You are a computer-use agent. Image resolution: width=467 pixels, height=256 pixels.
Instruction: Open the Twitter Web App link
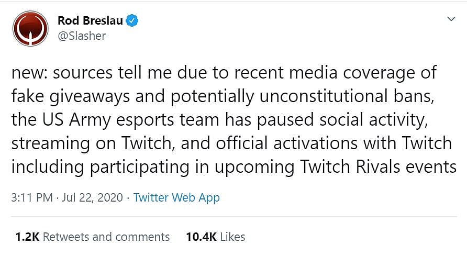pyautogui.click(x=176, y=198)
